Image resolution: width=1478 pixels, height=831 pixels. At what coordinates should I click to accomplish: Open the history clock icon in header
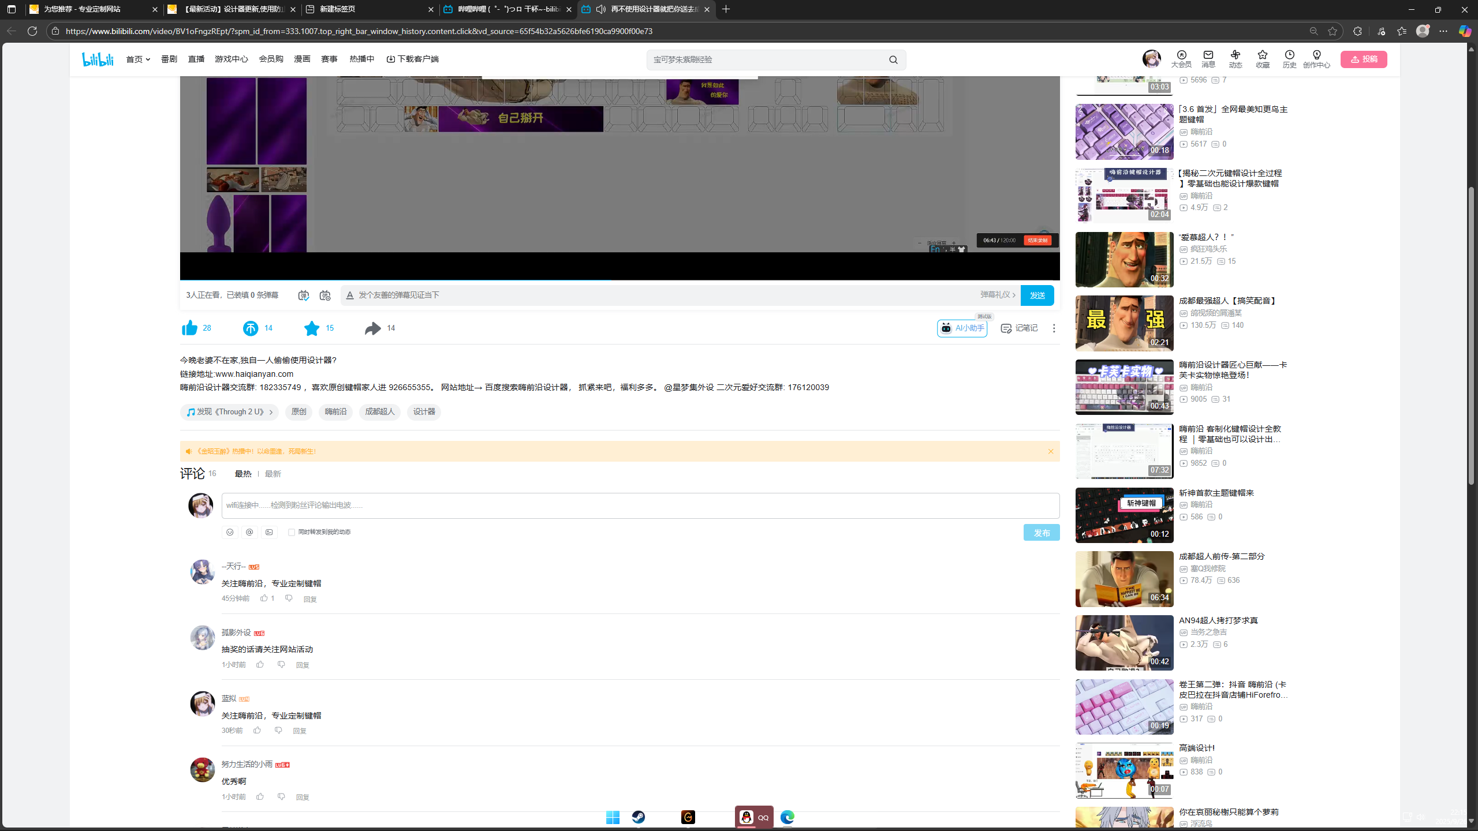click(x=1289, y=55)
